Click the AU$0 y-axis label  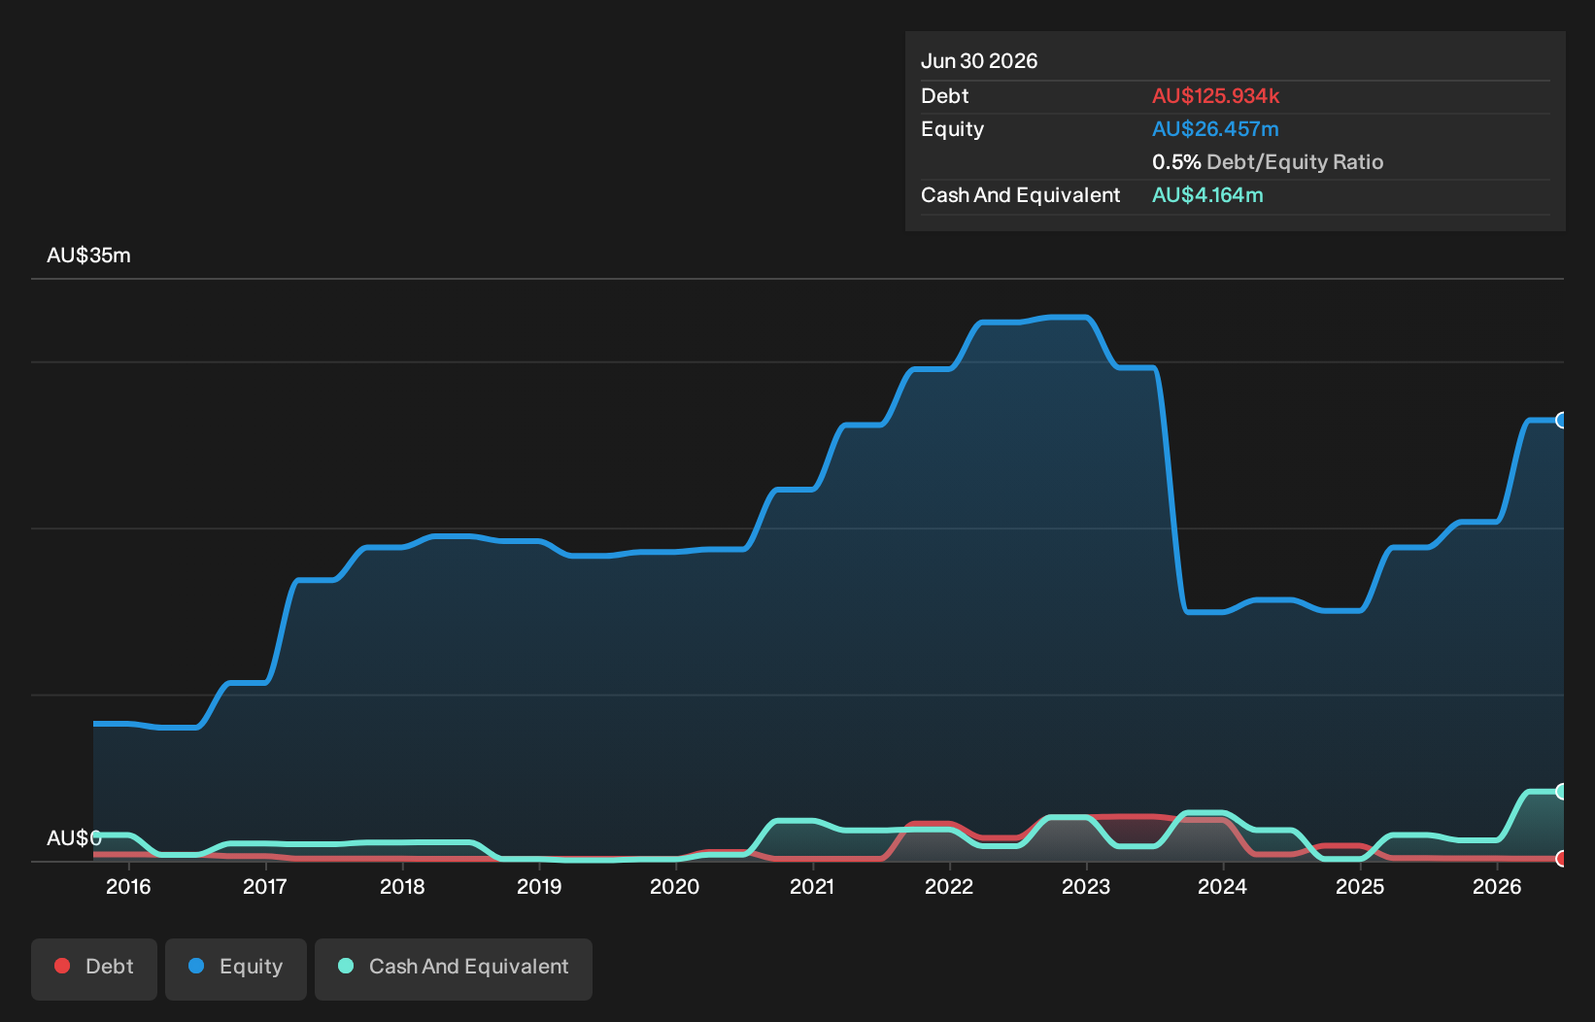(74, 838)
